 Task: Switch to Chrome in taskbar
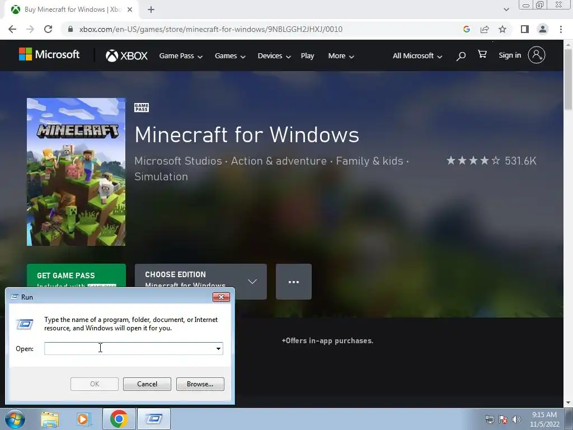coord(119,419)
